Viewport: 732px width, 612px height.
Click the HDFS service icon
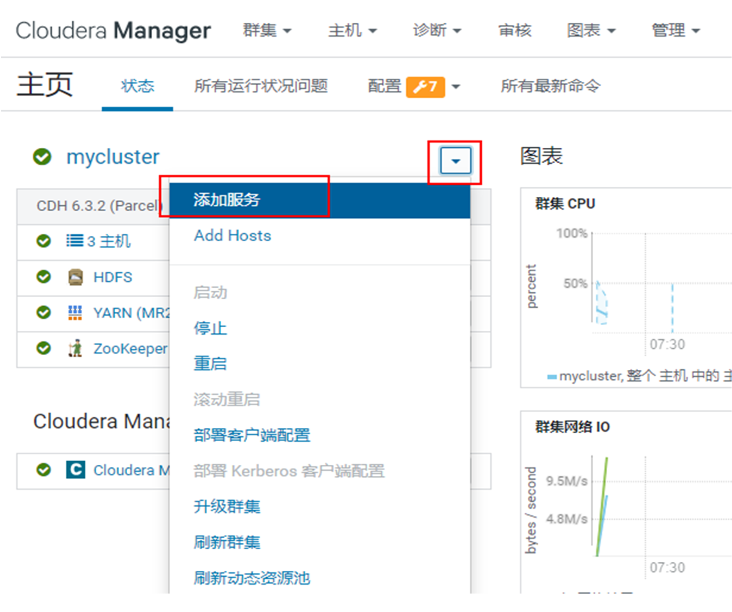pos(76,277)
